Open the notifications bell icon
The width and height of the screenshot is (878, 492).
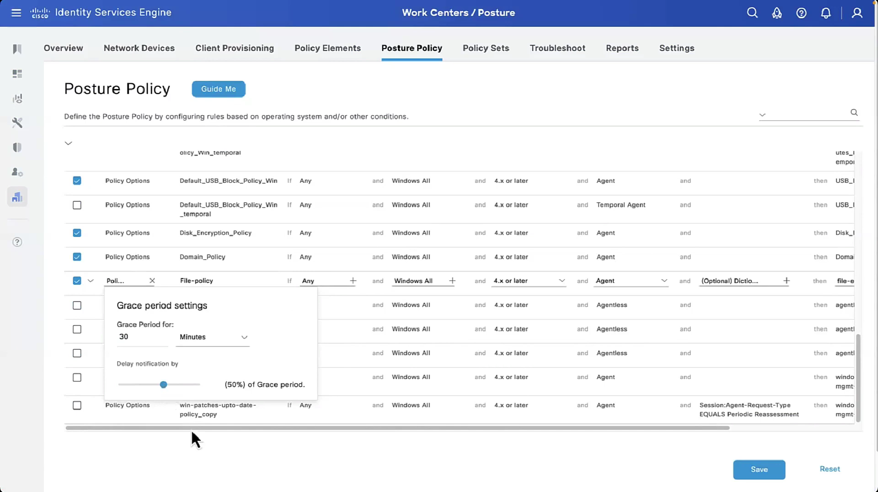coord(825,13)
